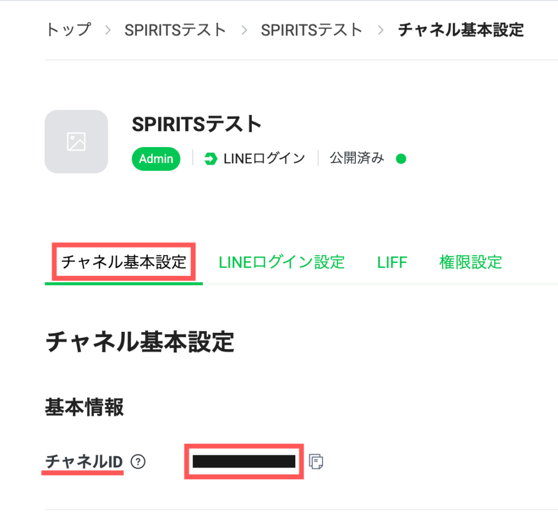Copy the channel ID with the copy icon
558x517 pixels.
[x=316, y=462]
